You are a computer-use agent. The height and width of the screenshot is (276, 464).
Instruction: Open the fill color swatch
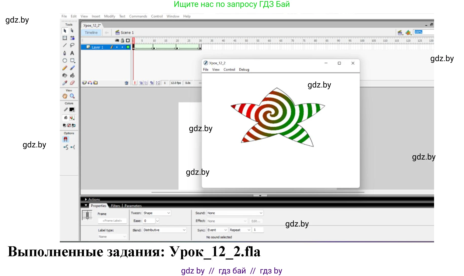[x=72, y=118]
